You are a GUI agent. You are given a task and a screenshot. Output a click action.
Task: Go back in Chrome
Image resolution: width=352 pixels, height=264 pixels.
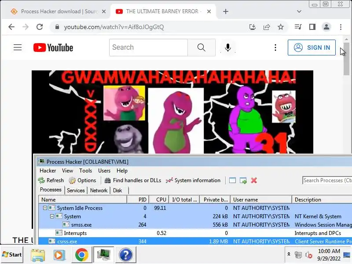pos(11,27)
